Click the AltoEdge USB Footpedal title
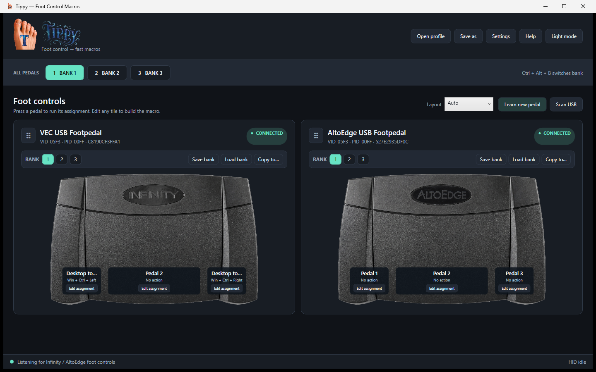 coord(367,133)
